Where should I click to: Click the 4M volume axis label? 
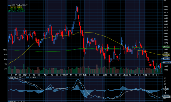6,64
